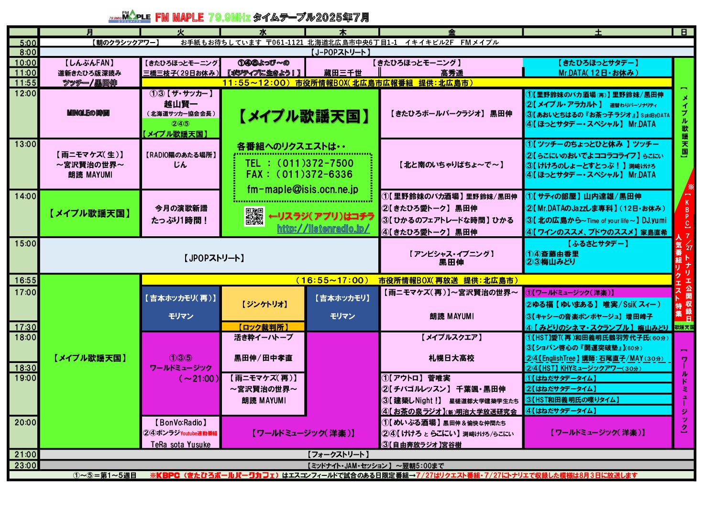Click the ザ・サッカー 越山賢一 cell
716x506 pixels.
point(180,104)
